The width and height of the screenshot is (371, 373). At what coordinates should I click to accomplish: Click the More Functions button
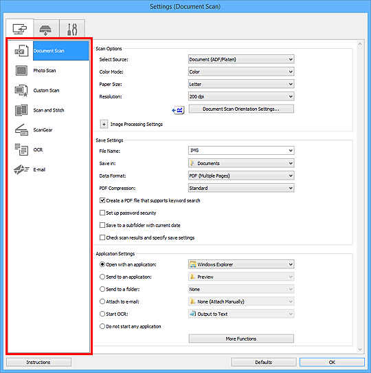(x=241, y=339)
